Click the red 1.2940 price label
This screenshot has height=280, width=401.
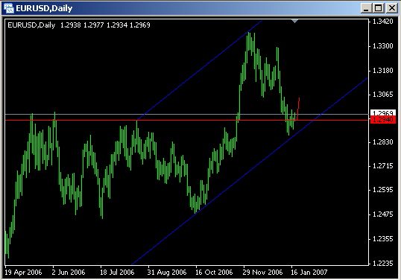tap(383, 120)
